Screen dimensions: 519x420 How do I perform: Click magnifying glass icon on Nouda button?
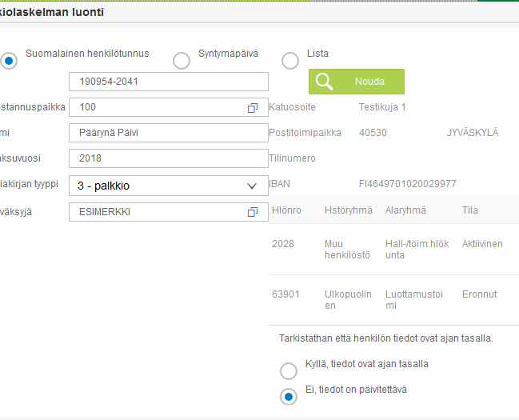324,82
